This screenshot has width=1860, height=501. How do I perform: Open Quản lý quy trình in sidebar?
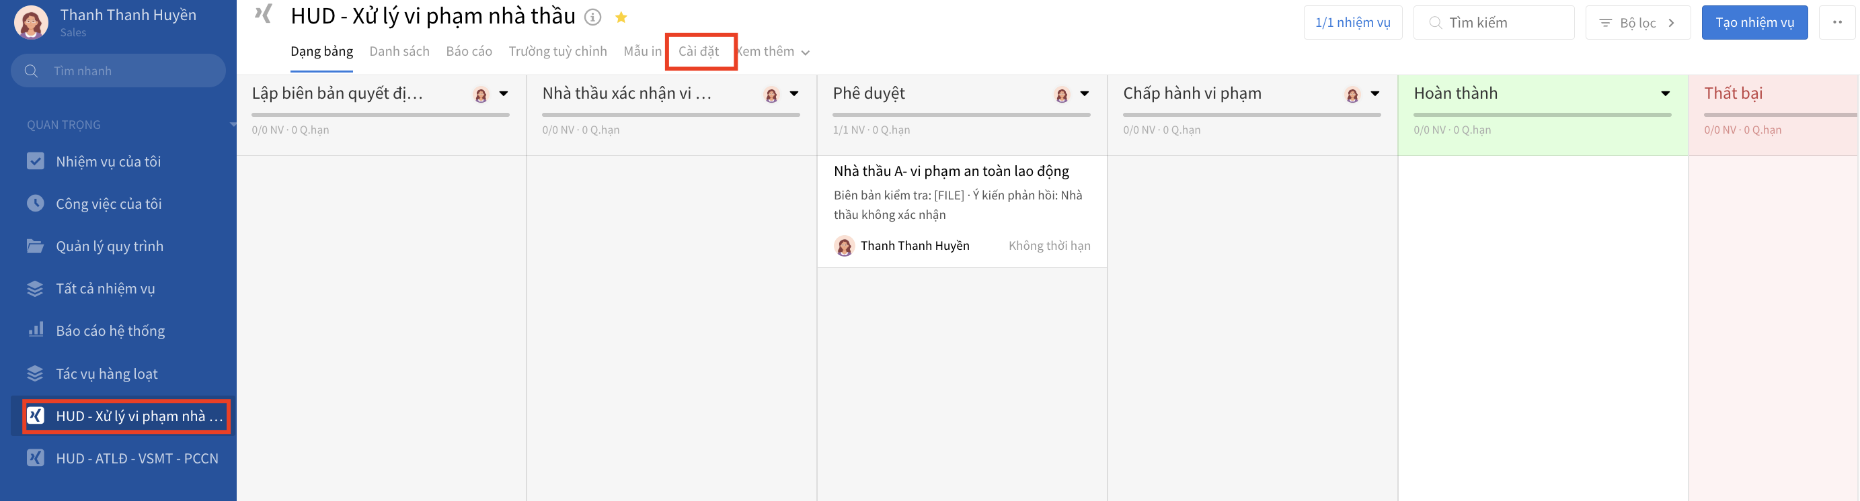[x=110, y=246]
